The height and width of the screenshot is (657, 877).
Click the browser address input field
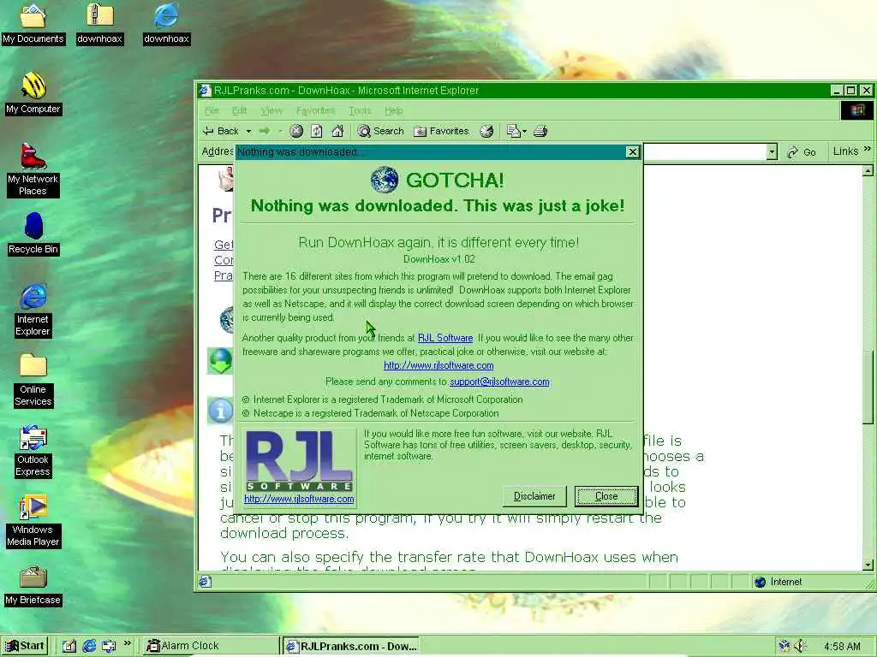705,151
